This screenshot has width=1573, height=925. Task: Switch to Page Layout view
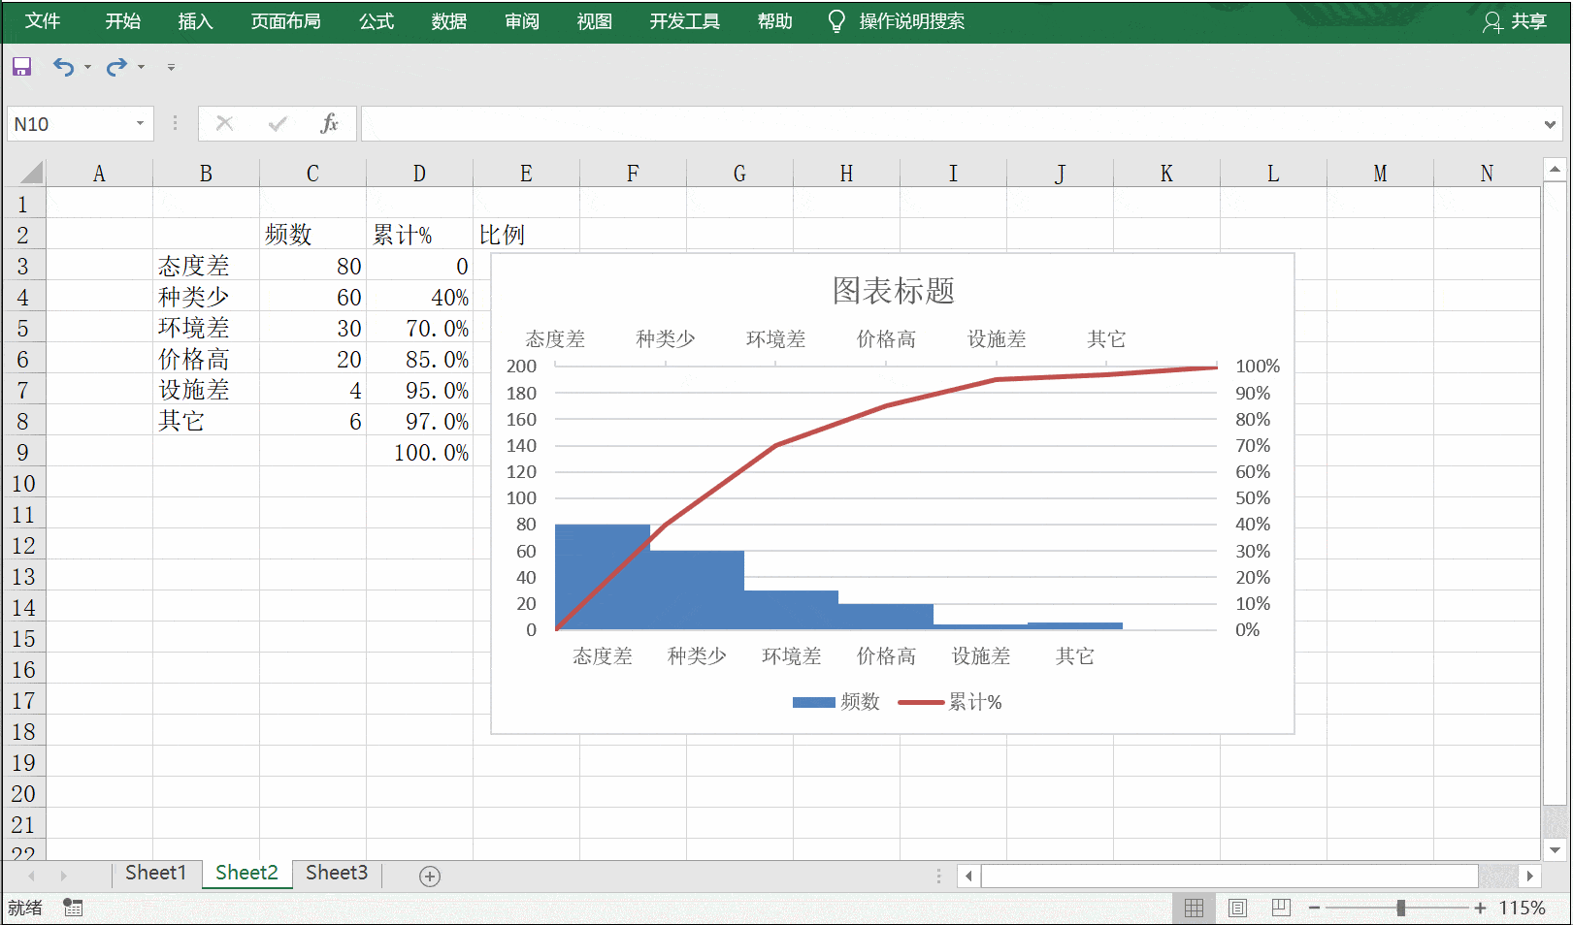[x=1237, y=908]
